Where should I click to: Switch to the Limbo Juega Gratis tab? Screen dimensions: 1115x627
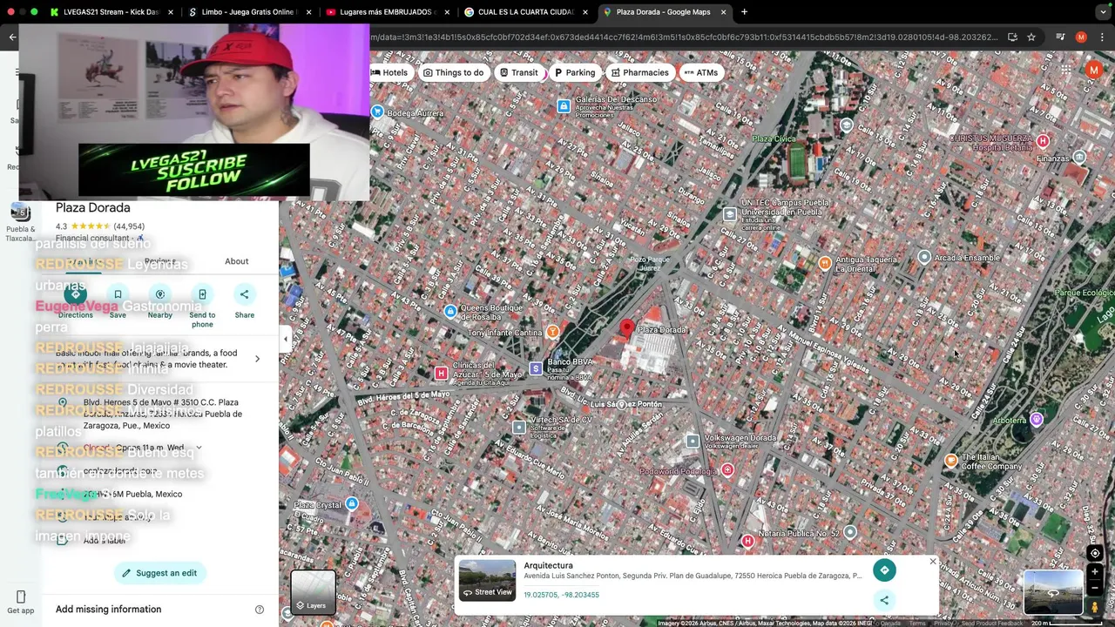[x=250, y=12]
